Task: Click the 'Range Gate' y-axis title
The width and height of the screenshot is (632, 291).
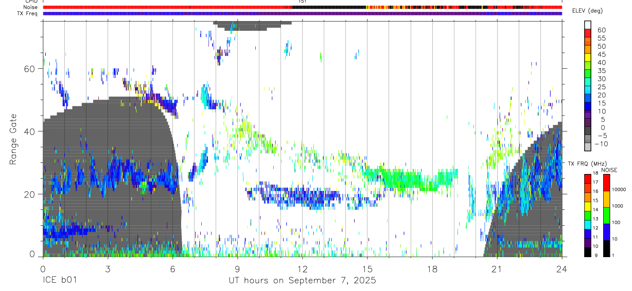Action: tap(13, 139)
